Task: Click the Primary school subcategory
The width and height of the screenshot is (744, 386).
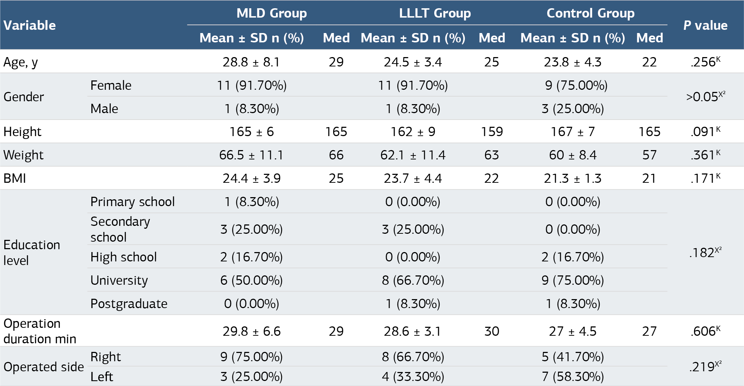Action: 132,202
